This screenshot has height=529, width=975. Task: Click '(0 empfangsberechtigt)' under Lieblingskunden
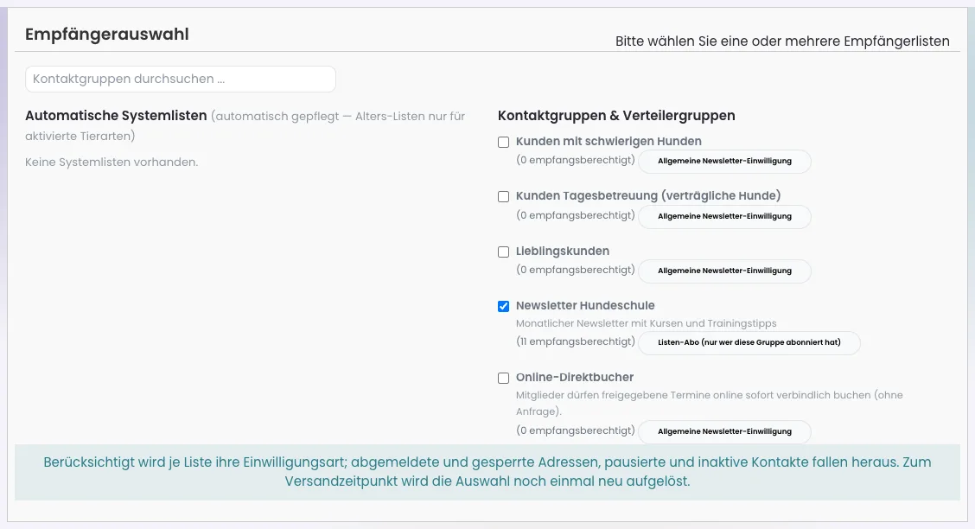click(576, 270)
